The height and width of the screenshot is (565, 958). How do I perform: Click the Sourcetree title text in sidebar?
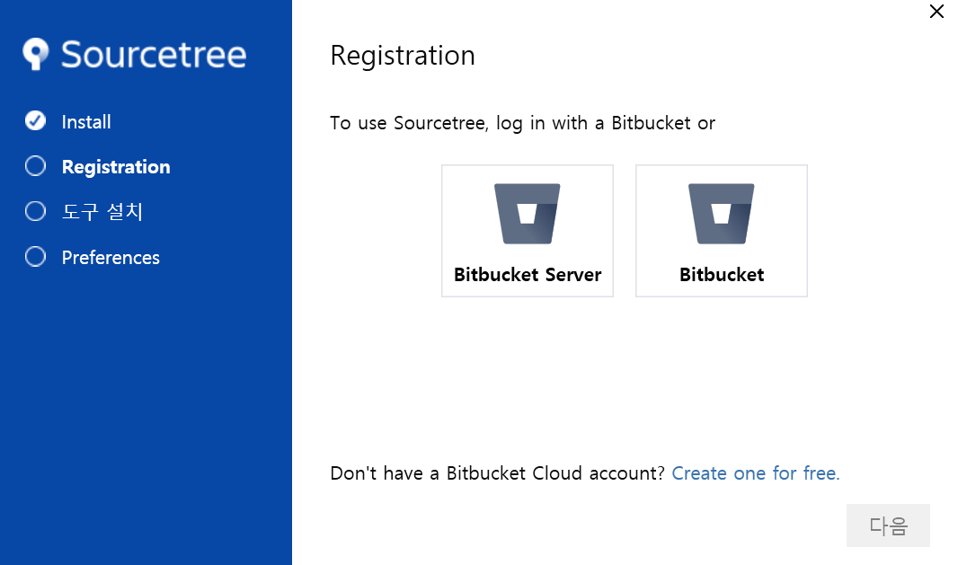coord(154,55)
